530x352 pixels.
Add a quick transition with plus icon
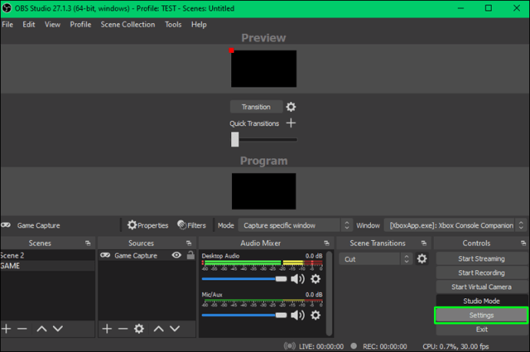[x=290, y=123]
